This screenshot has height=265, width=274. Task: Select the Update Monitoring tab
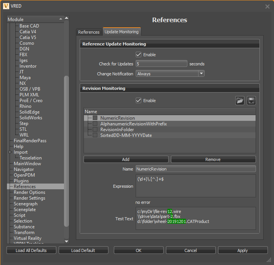[121, 32]
